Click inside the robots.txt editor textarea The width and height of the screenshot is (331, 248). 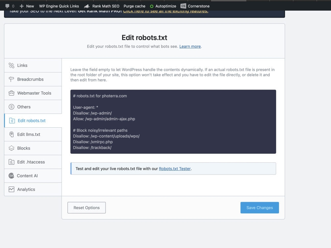173,122
